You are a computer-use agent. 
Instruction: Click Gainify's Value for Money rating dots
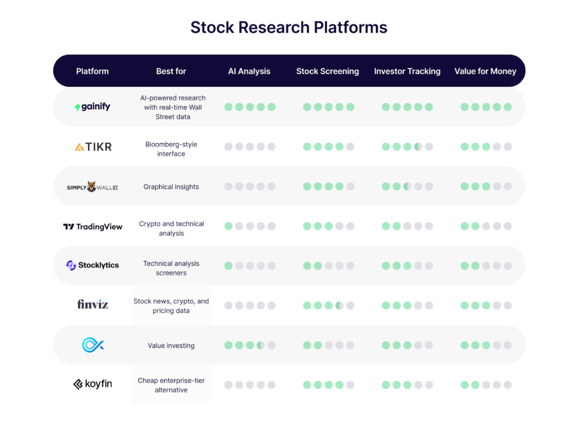486,107
